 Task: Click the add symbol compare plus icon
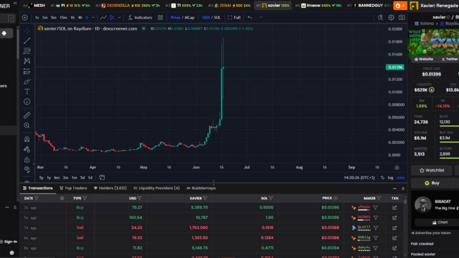pyautogui.click(x=25, y=17)
